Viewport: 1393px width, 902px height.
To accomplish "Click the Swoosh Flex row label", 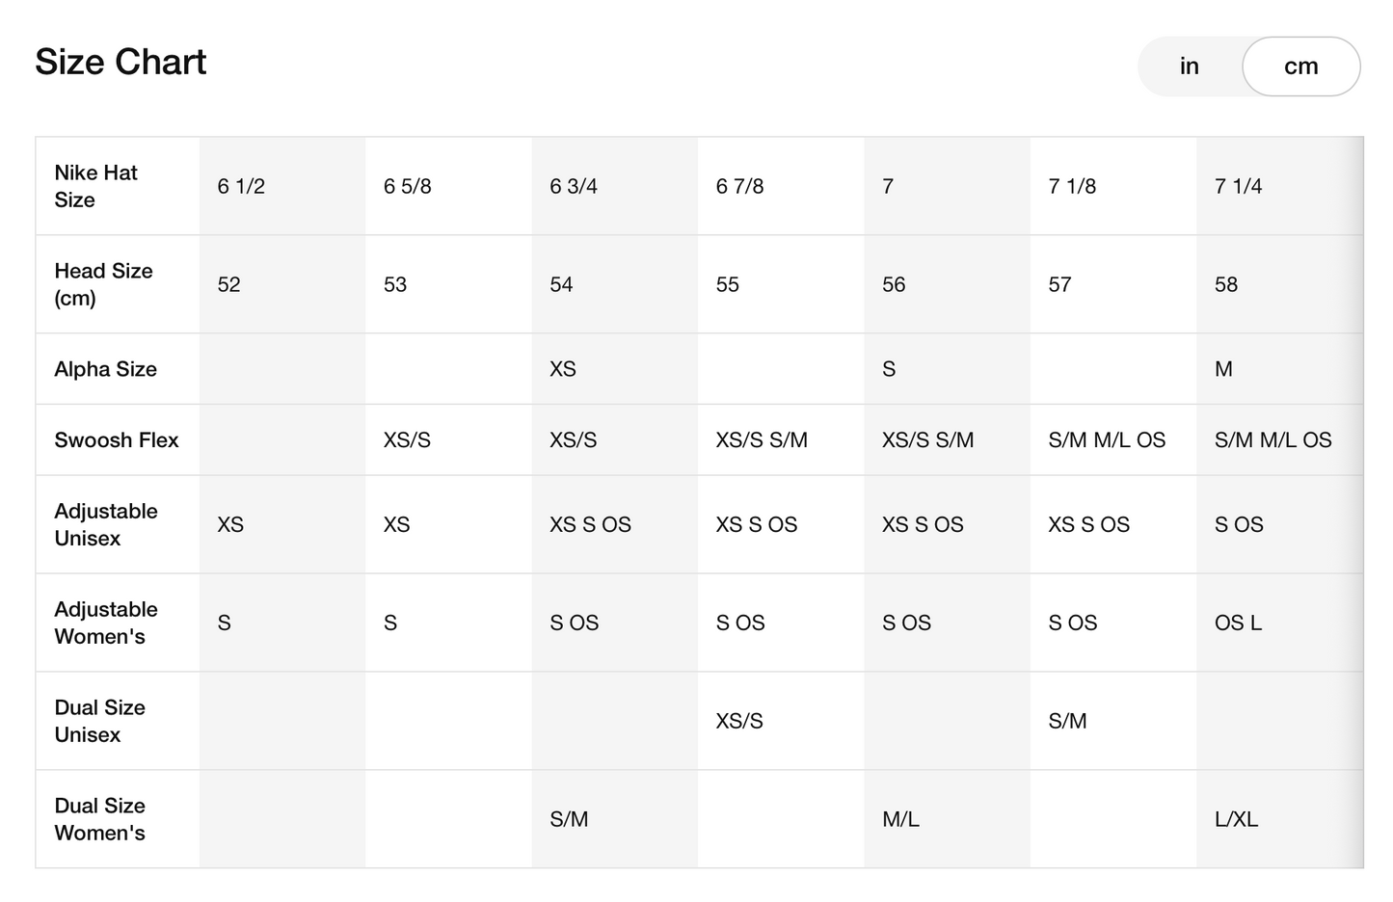I will tap(117, 440).
